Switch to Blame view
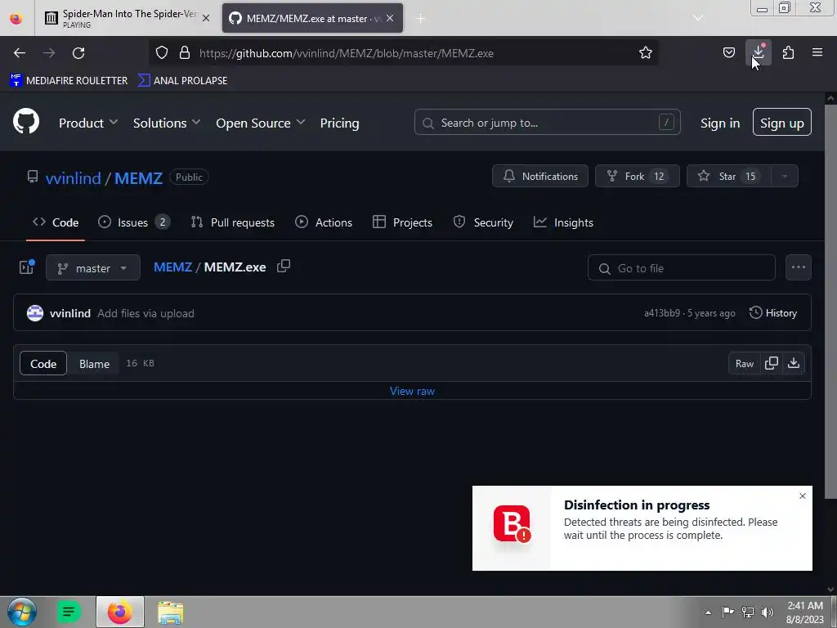The image size is (837, 628). click(x=95, y=364)
